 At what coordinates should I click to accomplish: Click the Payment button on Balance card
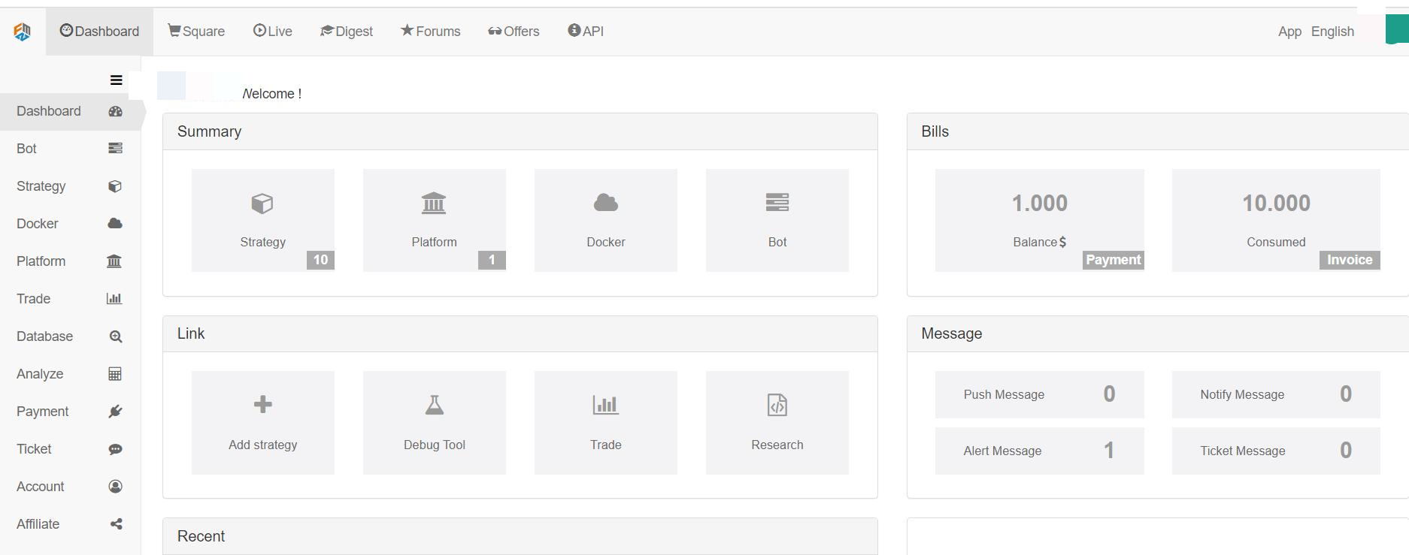click(x=1114, y=260)
